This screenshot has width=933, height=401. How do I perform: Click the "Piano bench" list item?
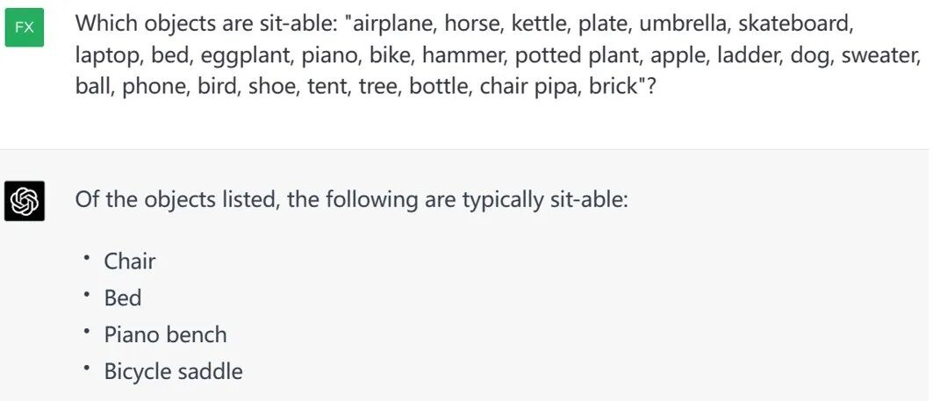coord(165,334)
